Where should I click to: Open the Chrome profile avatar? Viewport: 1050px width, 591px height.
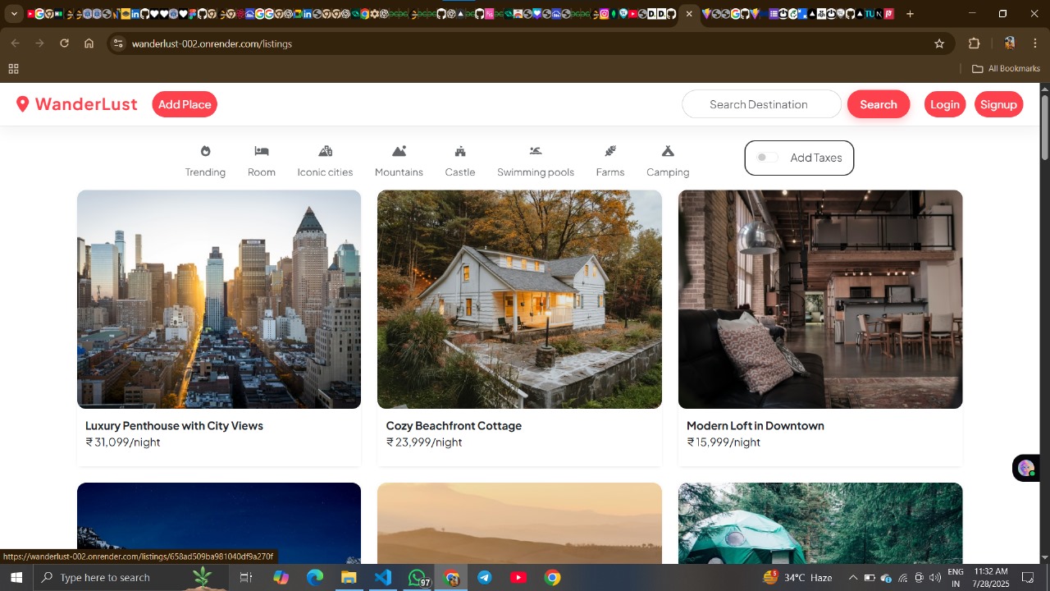[x=1010, y=44]
